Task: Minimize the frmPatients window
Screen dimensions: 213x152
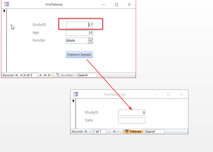Action: pyautogui.click(x=104, y=4)
